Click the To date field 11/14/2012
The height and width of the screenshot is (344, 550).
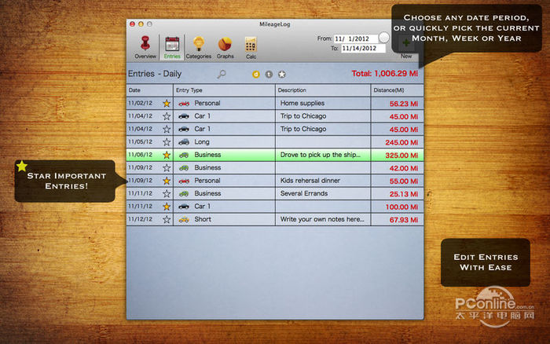point(363,49)
